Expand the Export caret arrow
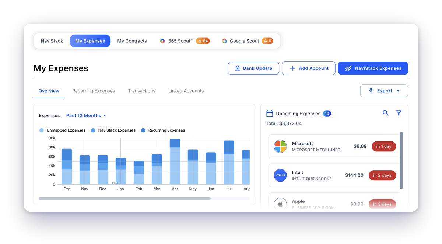 (x=398, y=91)
